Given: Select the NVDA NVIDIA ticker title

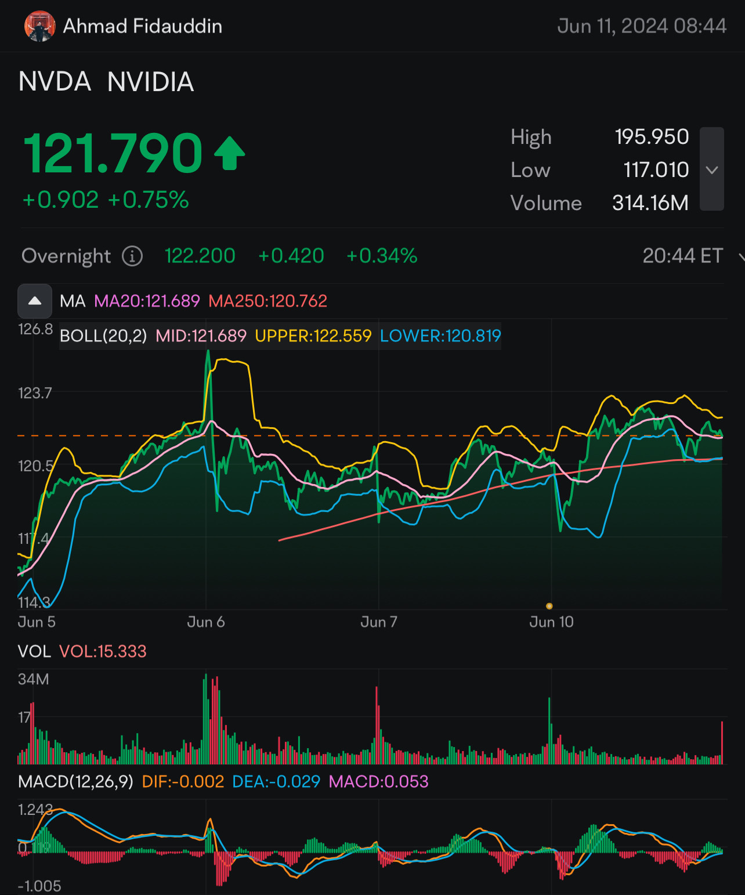Looking at the screenshot, I should (106, 82).
